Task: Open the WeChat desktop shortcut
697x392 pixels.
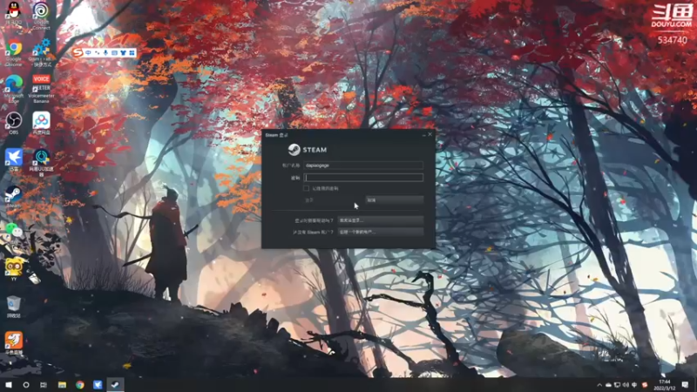Action: [14, 229]
